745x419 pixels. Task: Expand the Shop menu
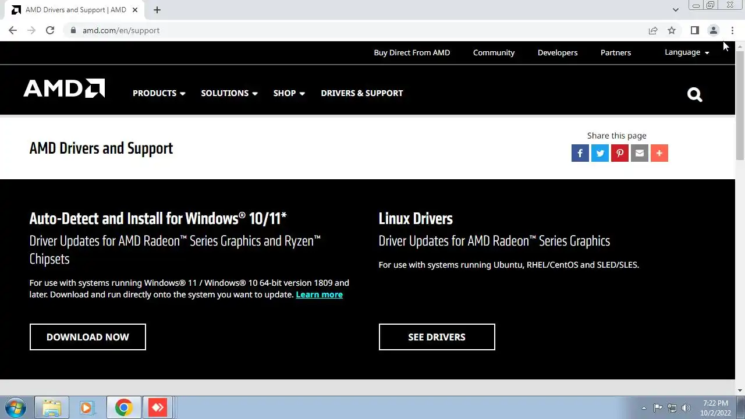pos(289,93)
